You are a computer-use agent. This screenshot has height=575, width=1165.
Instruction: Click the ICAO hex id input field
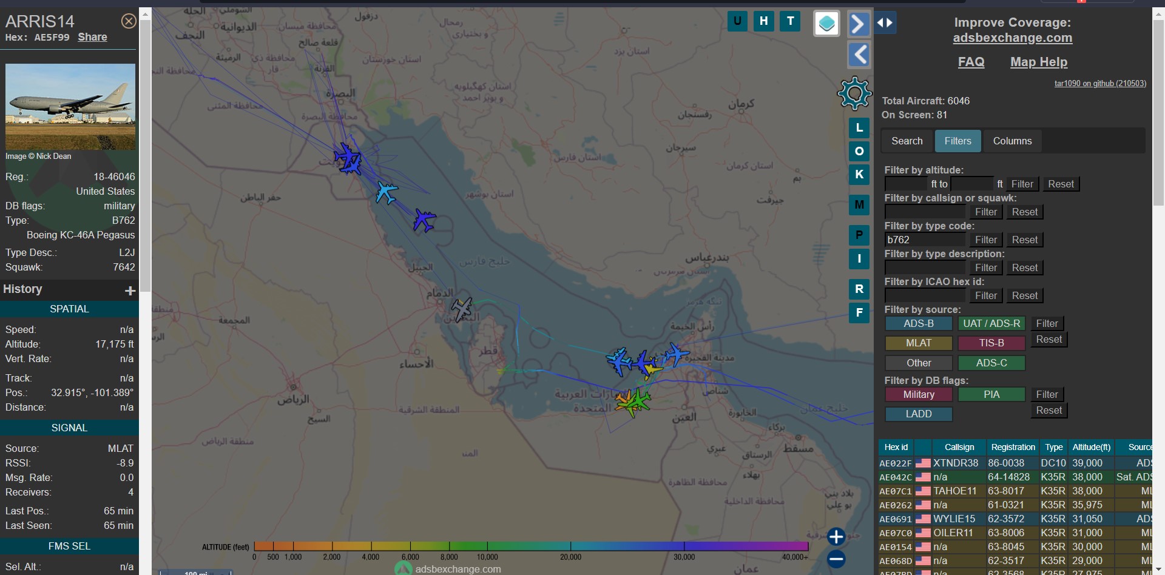(x=925, y=295)
